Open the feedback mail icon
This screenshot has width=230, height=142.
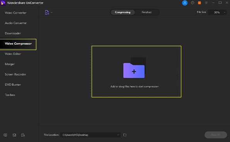pos(14,135)
